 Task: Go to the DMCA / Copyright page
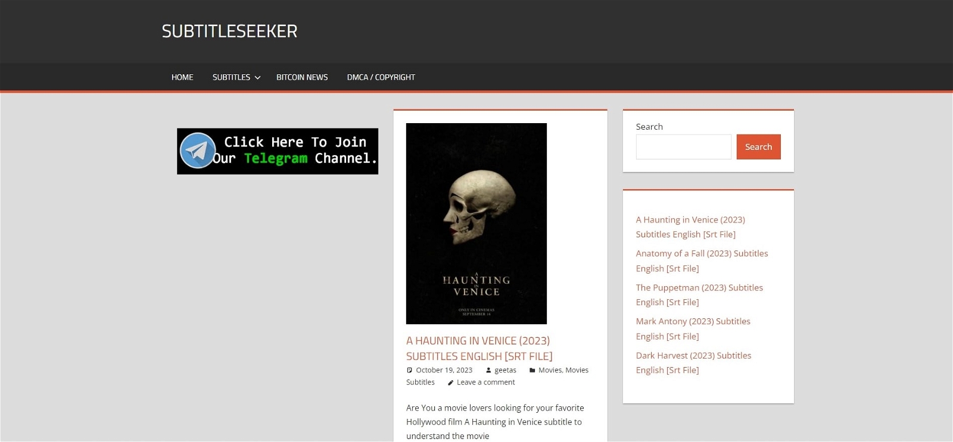point(381,77)
